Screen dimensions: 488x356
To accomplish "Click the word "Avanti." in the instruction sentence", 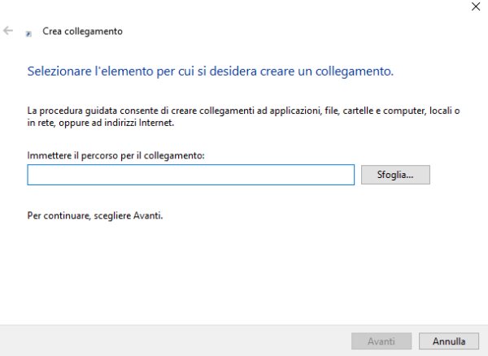I will 148,217.
